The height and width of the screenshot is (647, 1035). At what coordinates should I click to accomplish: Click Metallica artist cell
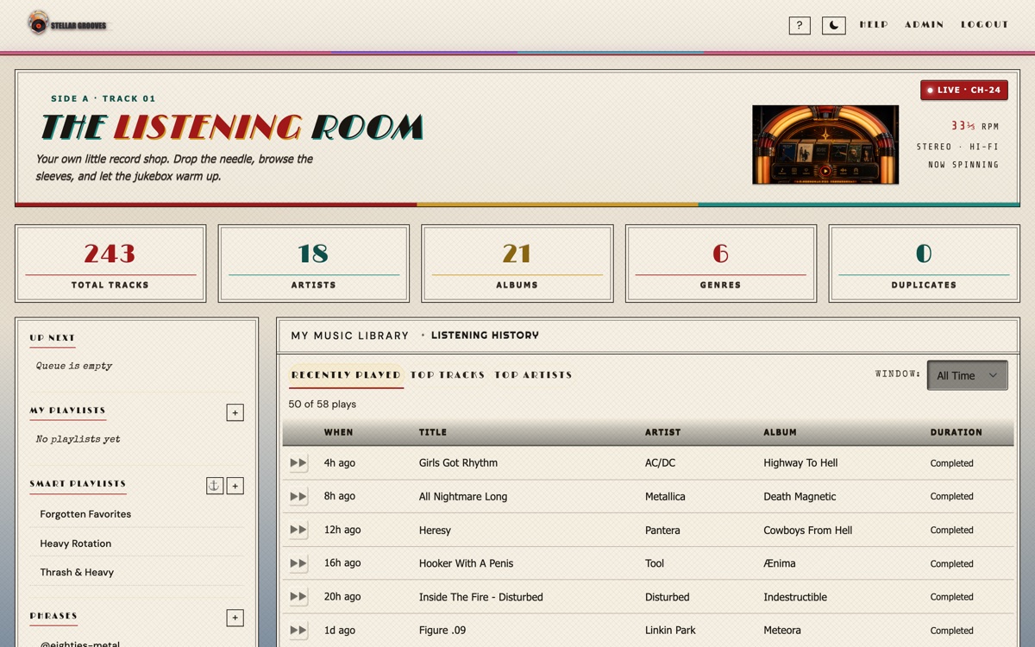coord(665,497)
